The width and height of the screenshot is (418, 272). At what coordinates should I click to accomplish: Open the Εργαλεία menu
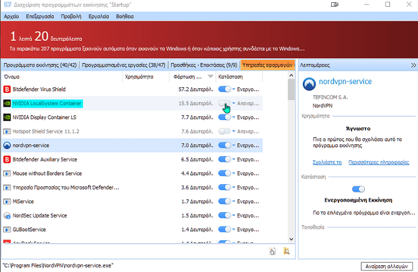pos(98,17)
